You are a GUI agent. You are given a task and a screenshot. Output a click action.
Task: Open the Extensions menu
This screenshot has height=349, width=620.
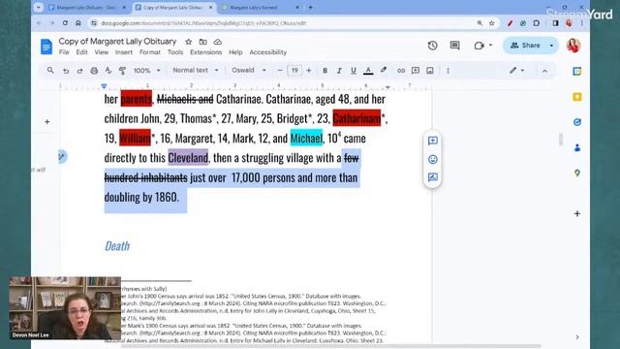pyautogui.click(x=206, y=52)
